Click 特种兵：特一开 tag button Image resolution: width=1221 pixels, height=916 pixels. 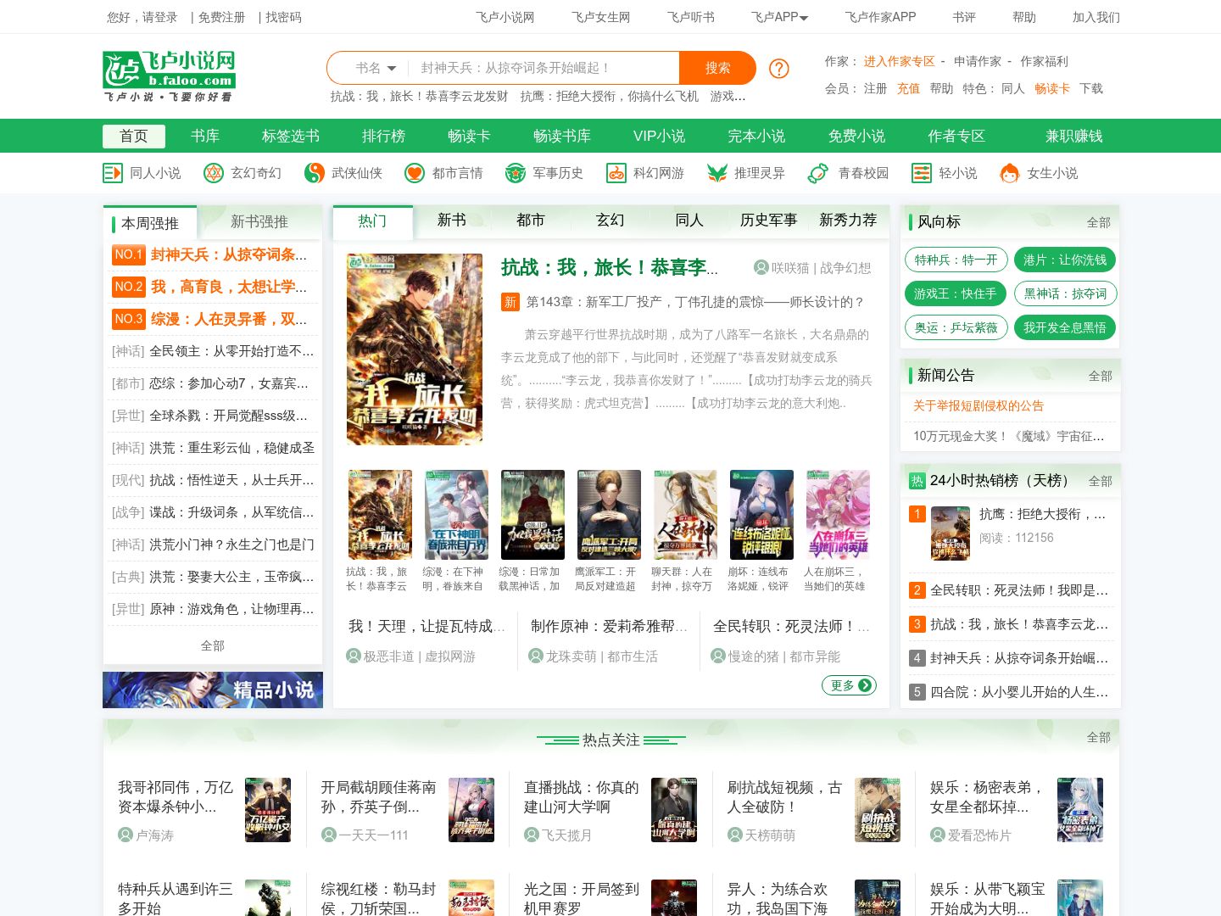pos(956,260)
